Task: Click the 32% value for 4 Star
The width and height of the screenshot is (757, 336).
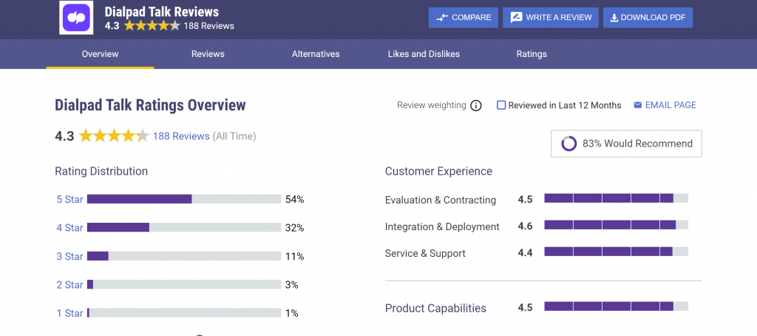Action: click(294, 228)
